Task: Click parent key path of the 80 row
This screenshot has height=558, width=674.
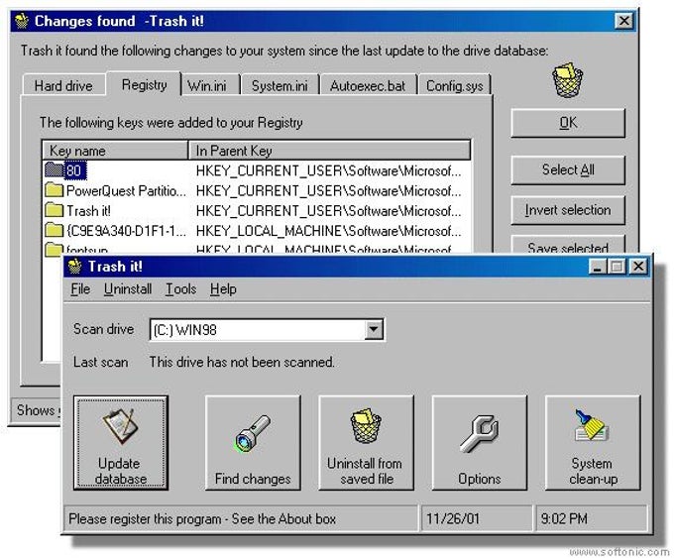Action: [x=328, y=170]
